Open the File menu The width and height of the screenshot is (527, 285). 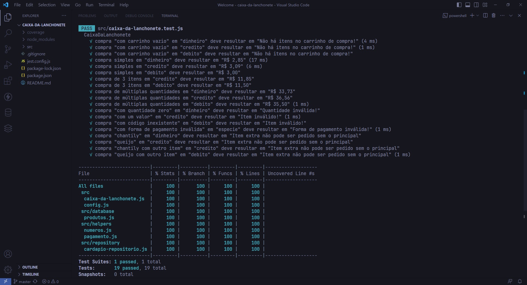click(x=17, y=5)
